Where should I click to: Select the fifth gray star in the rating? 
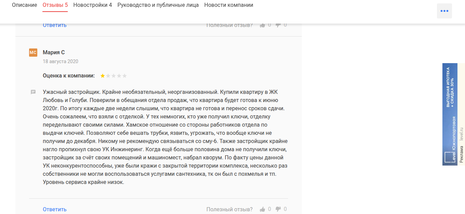tap(125, 75)
